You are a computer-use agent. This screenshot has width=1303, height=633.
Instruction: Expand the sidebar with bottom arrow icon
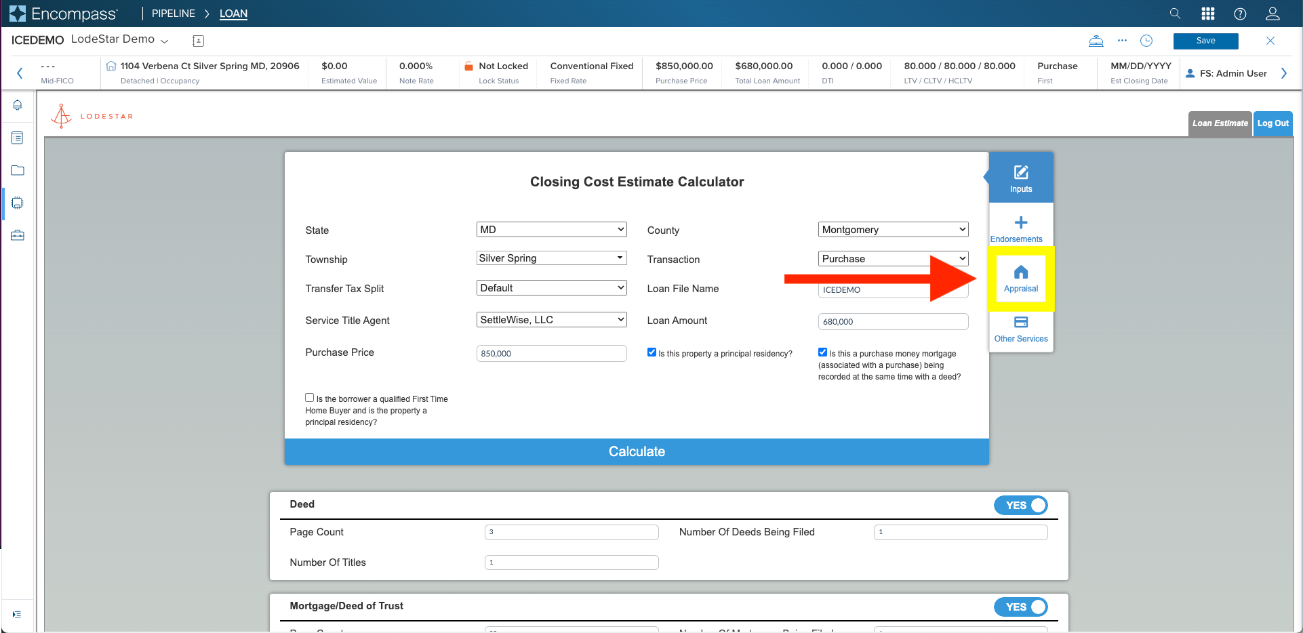(x=17, y=614)
